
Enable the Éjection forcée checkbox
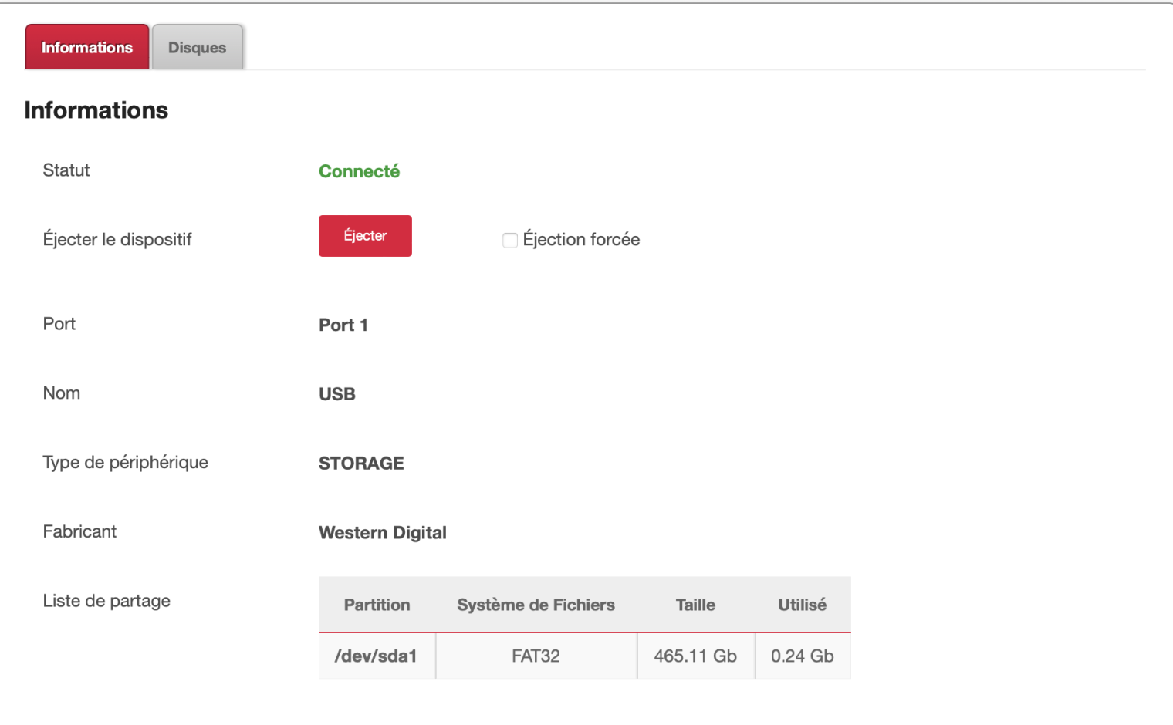click(510, 241)
